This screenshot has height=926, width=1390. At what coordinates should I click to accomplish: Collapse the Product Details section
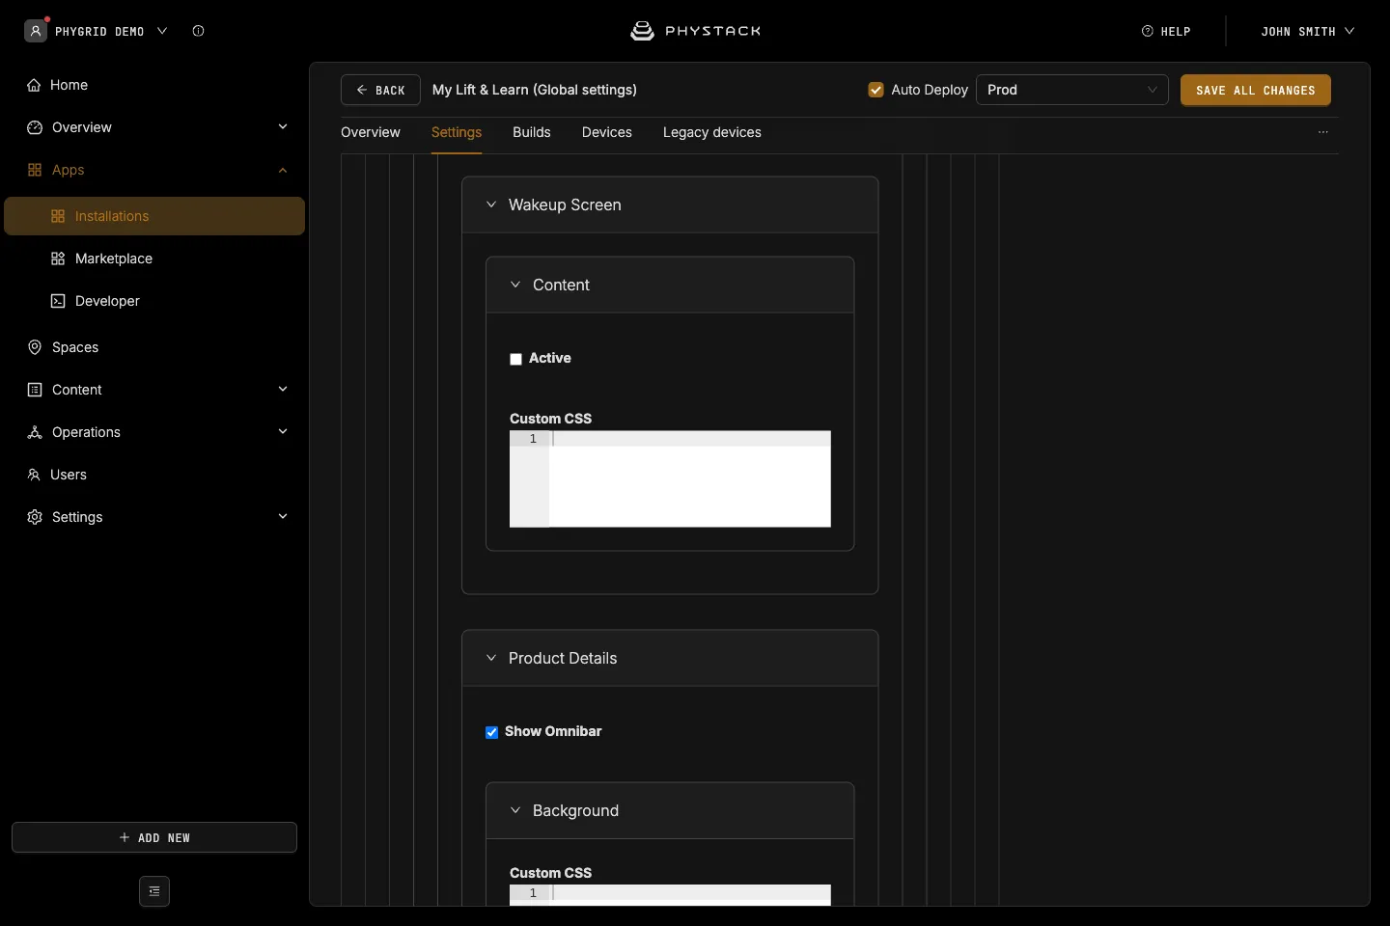[491, 658]
